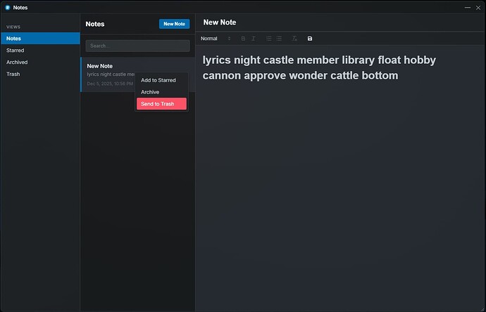Screen dimensions: 486x312
Task: Apply bullet list formatting
Action: (x=279, y=39)
